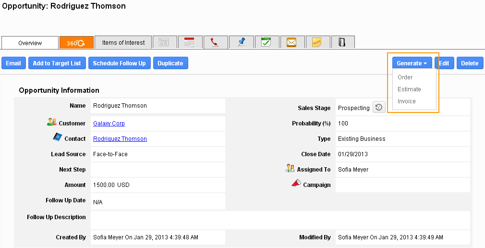Follow the Rodriguez Thomson contact link
Screen dimensions: 485x248
tap(120, 139)
